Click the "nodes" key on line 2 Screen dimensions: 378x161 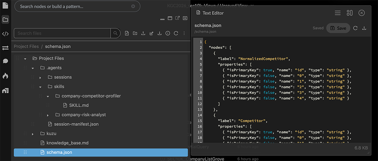click(x=217, y=47)
